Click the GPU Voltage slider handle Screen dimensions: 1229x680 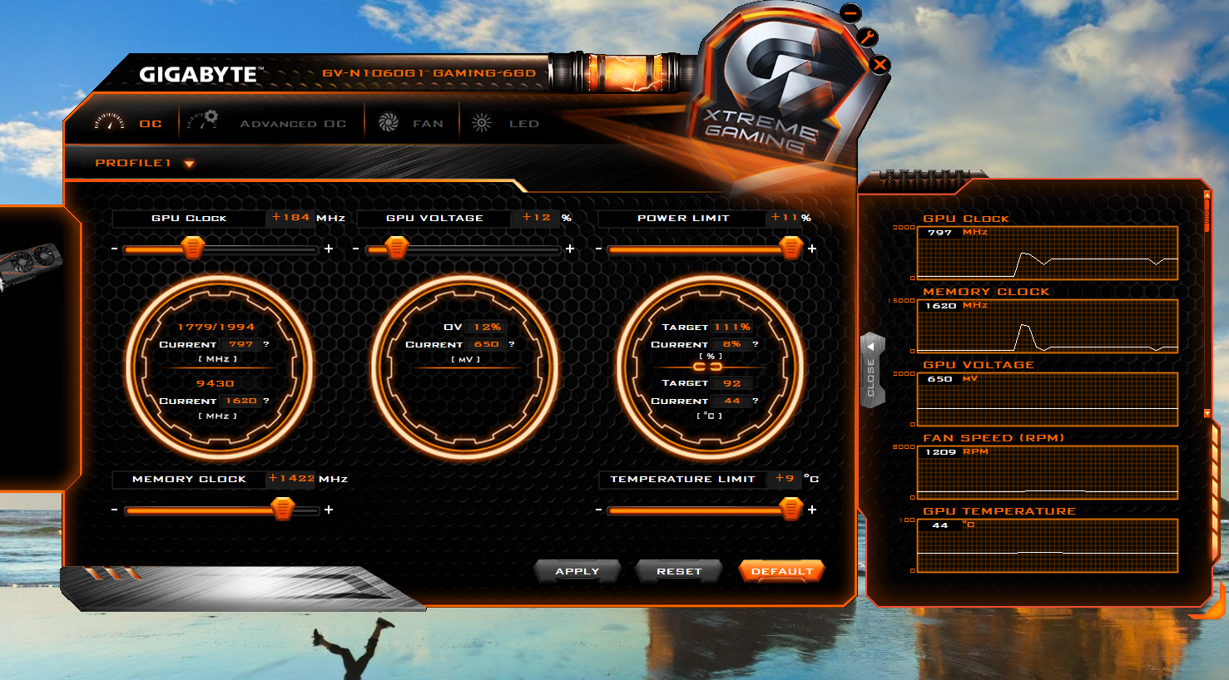[397, 248]
